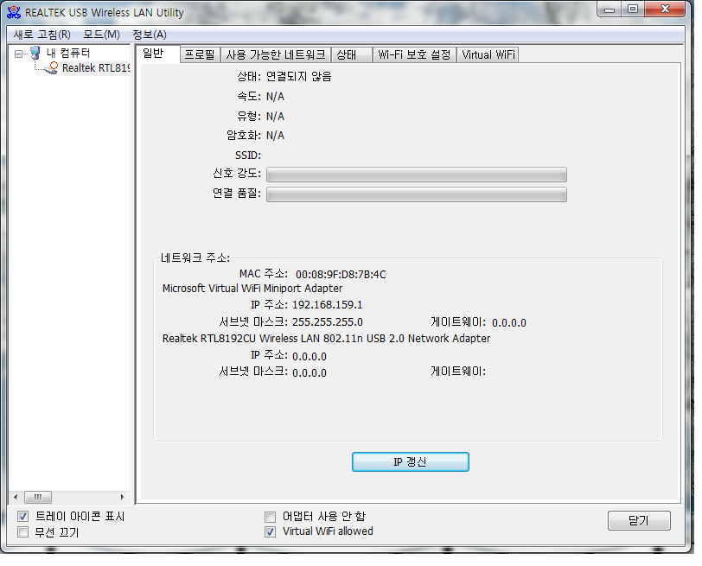
Task: Close the window with the red X
Action: click(666, 10)
